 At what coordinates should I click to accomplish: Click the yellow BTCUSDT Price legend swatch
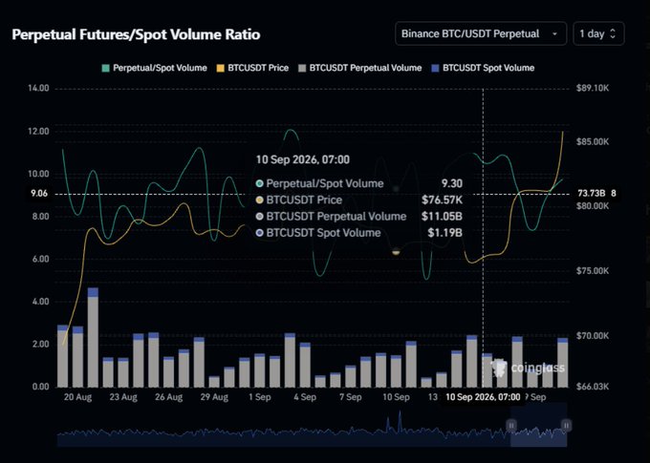(x=221, y=68)
